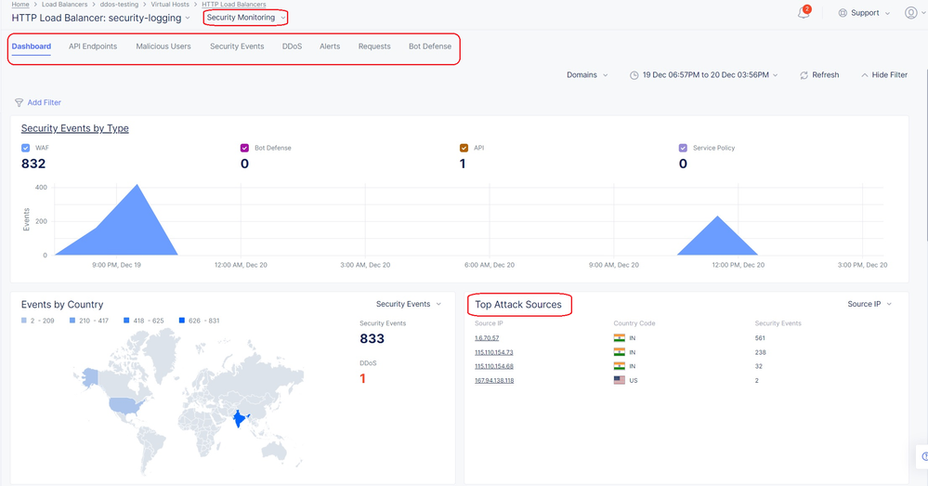Click the Support headset icon
928x486 pixels.
843,13
